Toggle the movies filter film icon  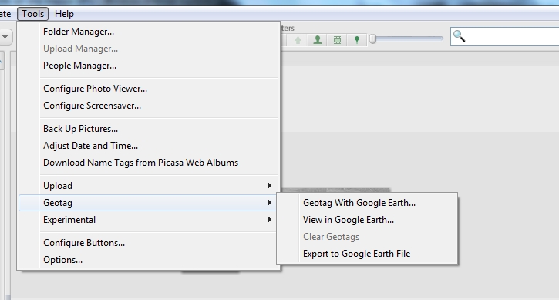[337, 39]
